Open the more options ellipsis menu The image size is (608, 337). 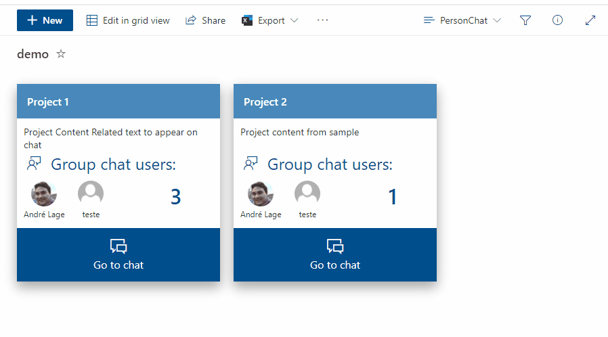click(x=322, y=20)
